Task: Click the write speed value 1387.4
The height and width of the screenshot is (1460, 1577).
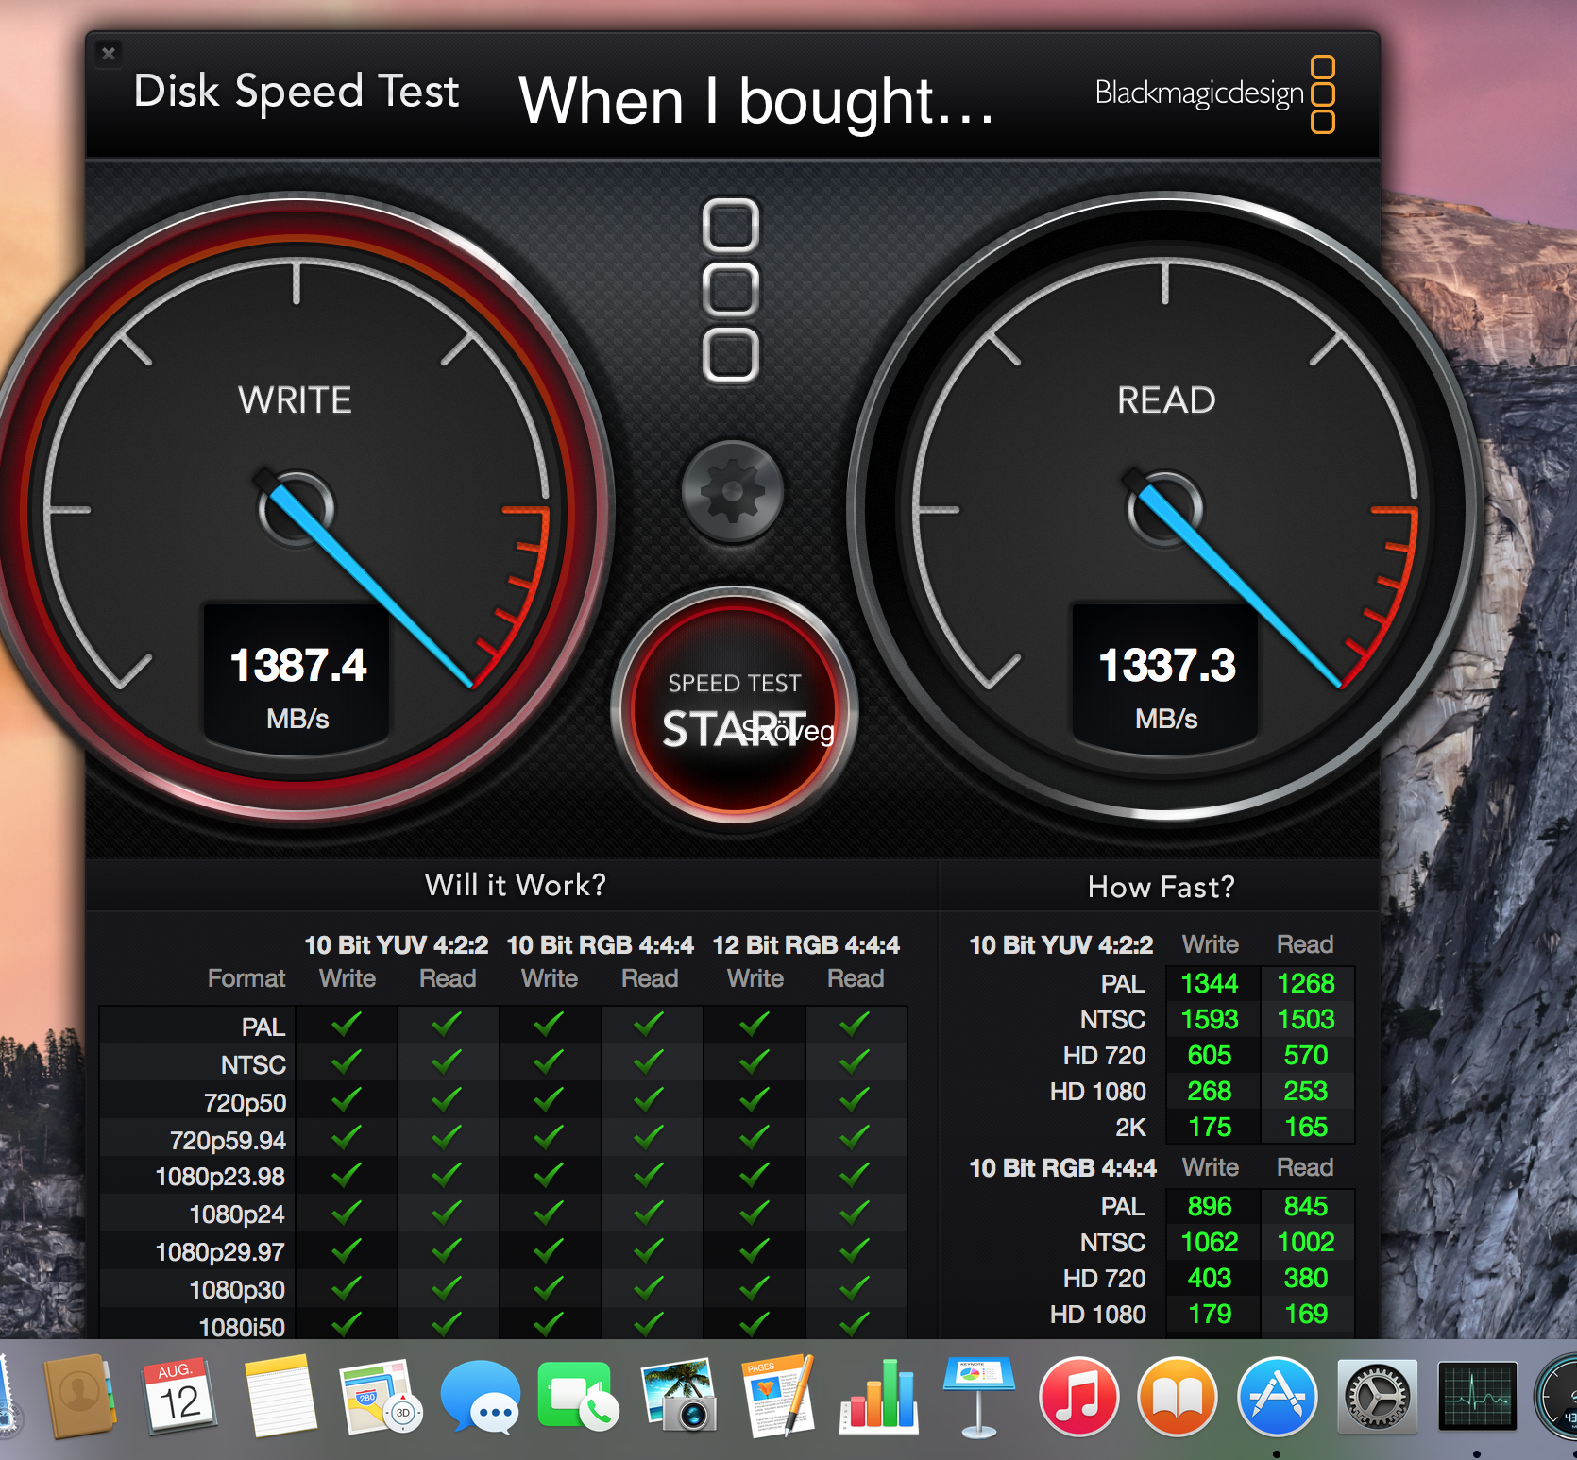Action: click(x=298, y=665)
